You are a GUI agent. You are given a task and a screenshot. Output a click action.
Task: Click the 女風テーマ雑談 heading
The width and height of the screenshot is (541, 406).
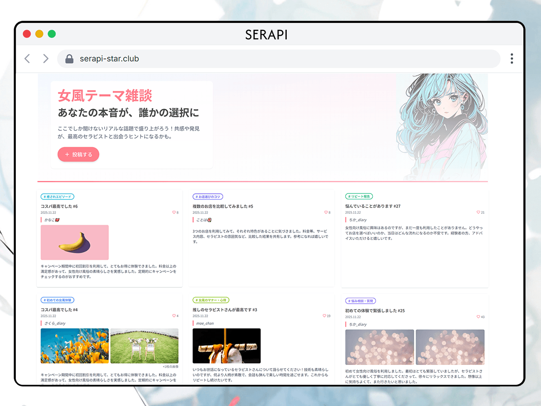[105, 96]
